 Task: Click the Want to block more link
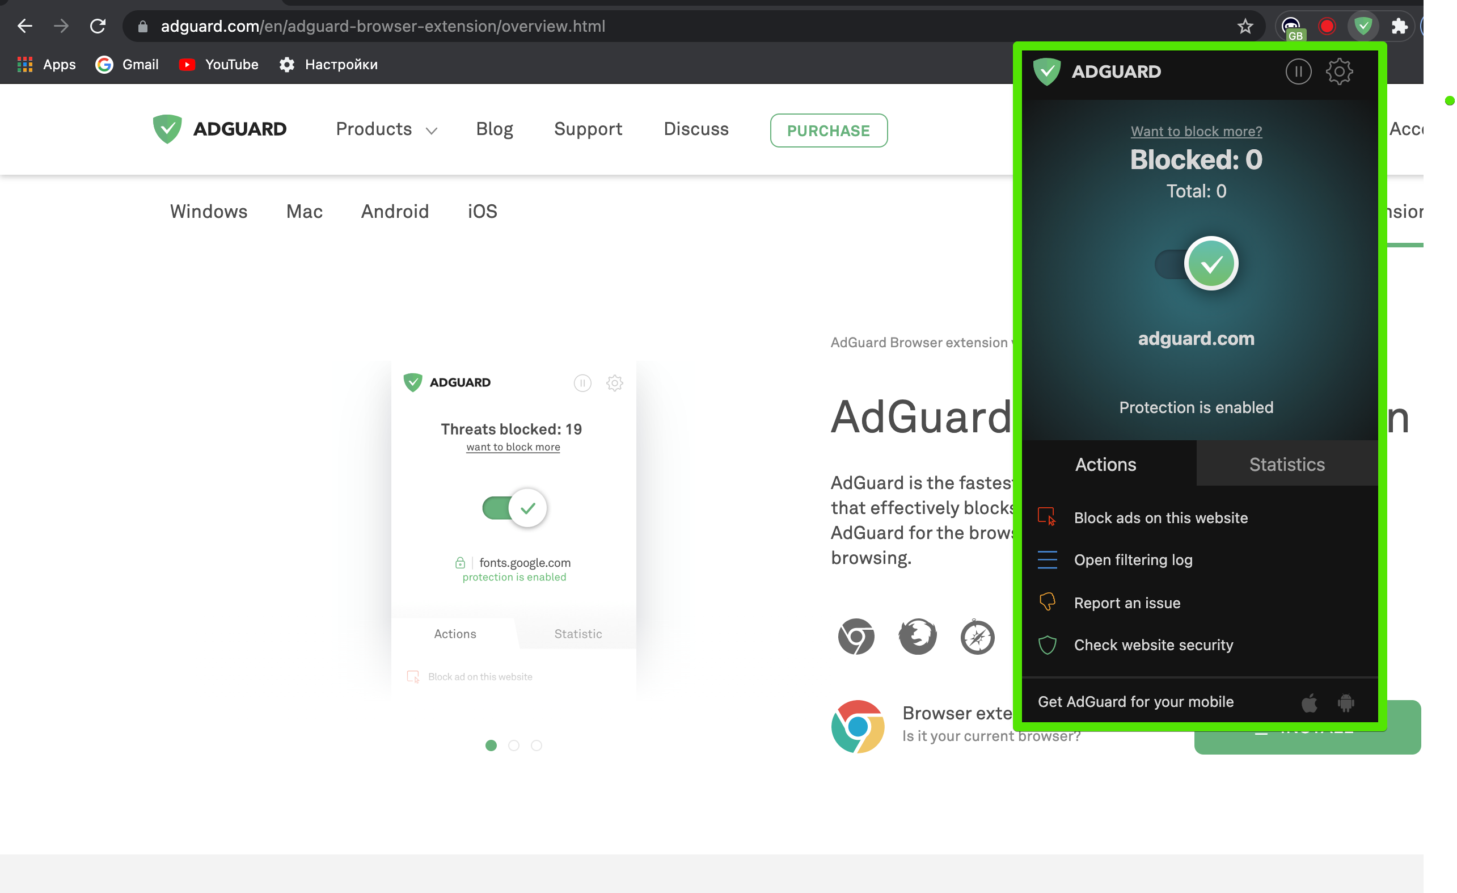pos(1197,130)
